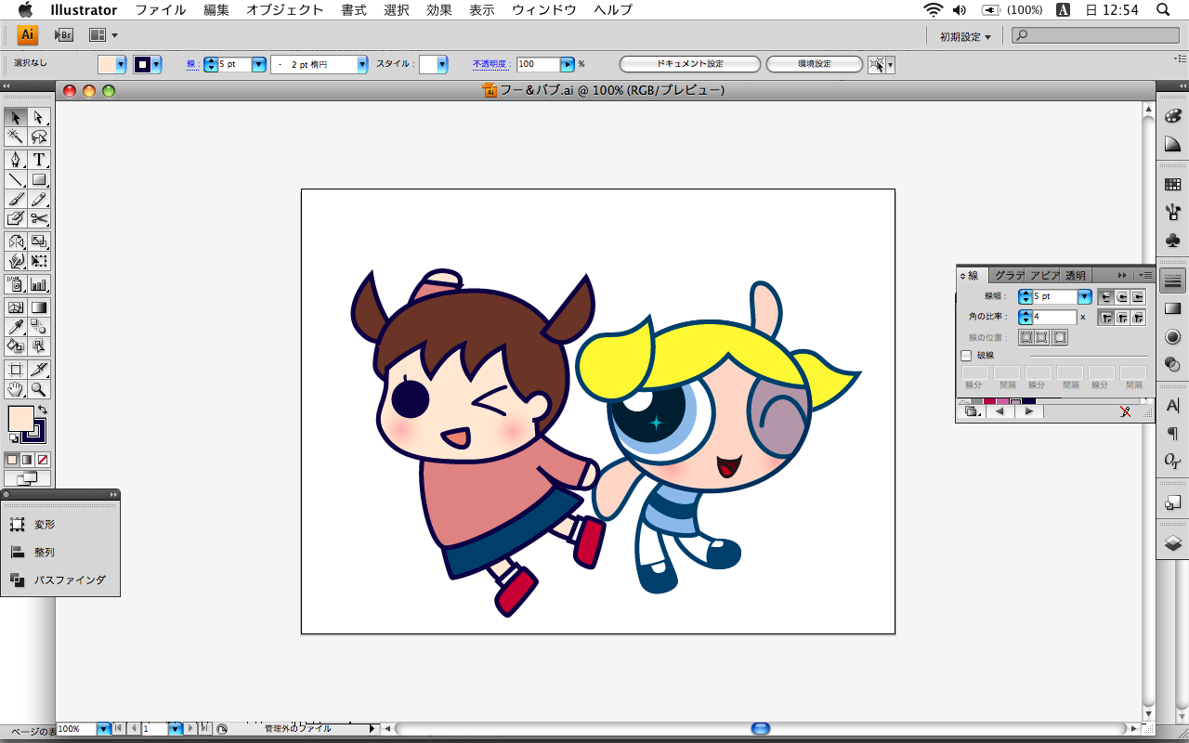This screenshot has width=1189, height=743.
Task: Open the Swatches panel from dock
Action: tap(1172, 185)
